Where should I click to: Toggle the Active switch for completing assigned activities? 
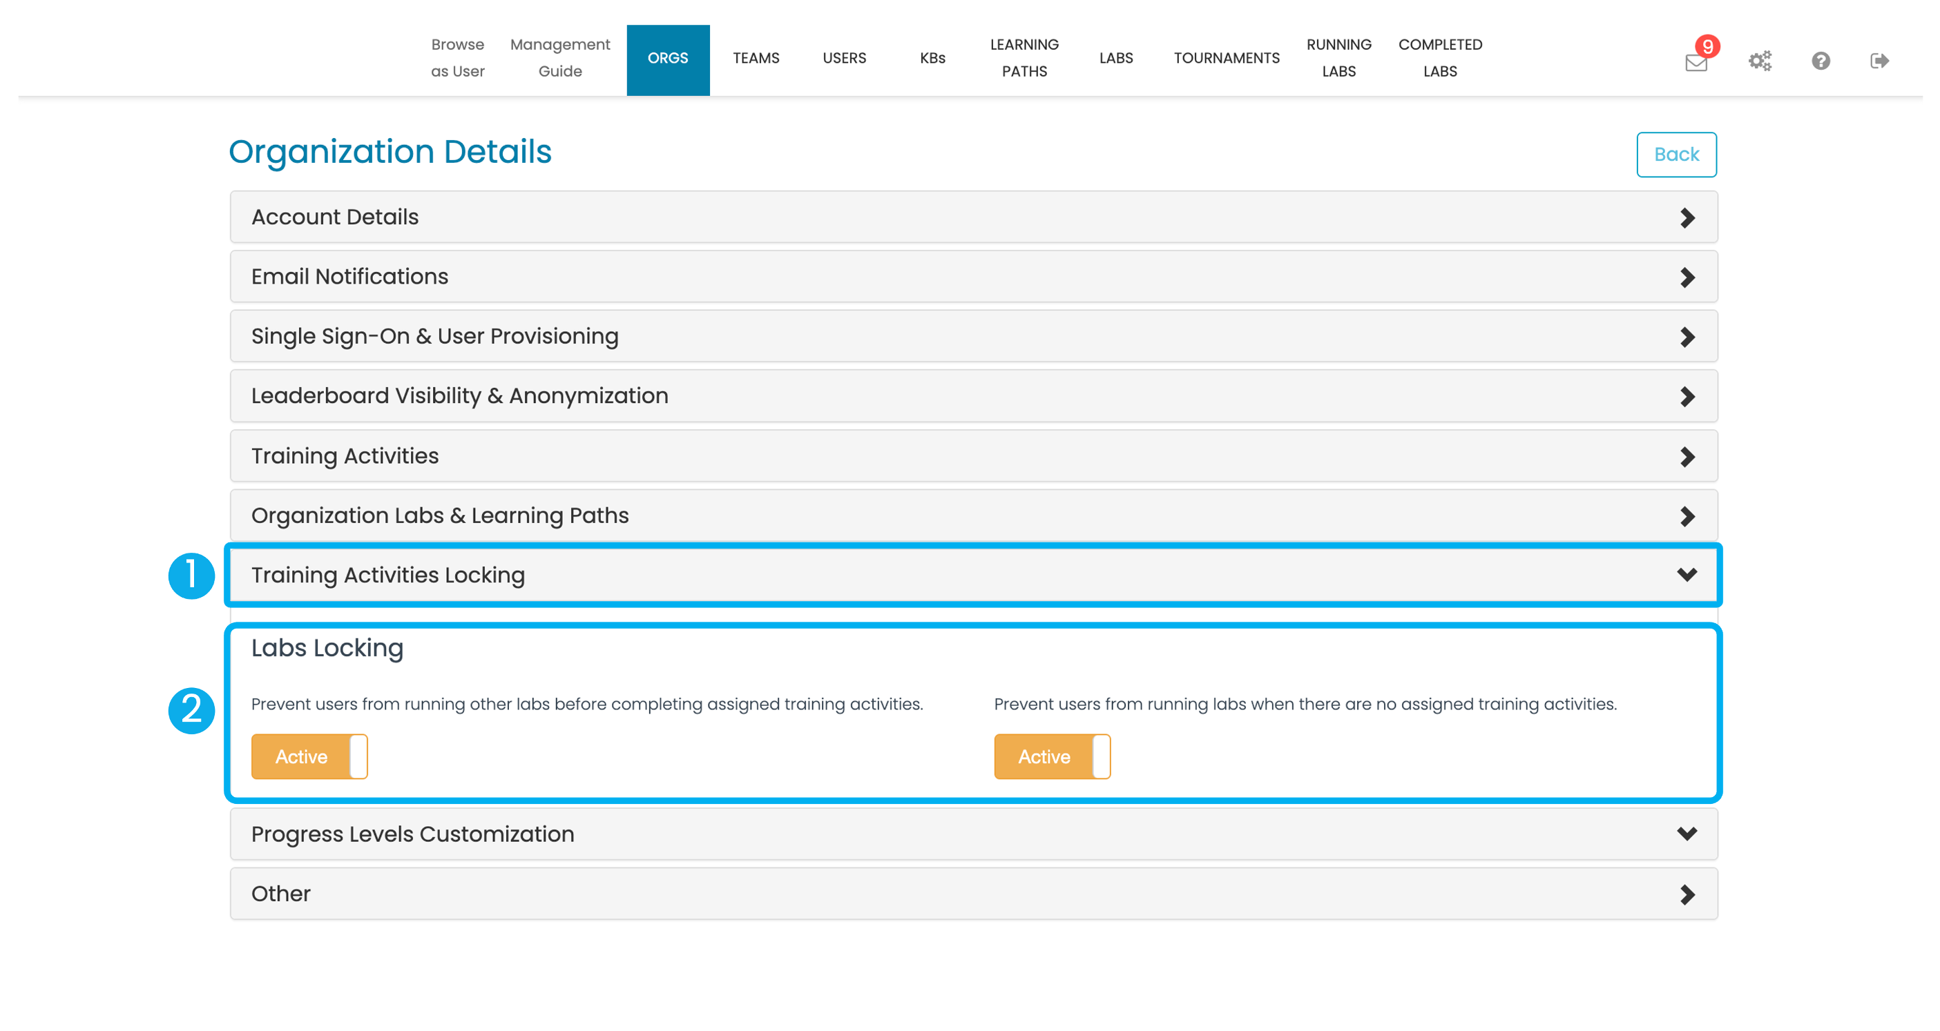(309, 756)
